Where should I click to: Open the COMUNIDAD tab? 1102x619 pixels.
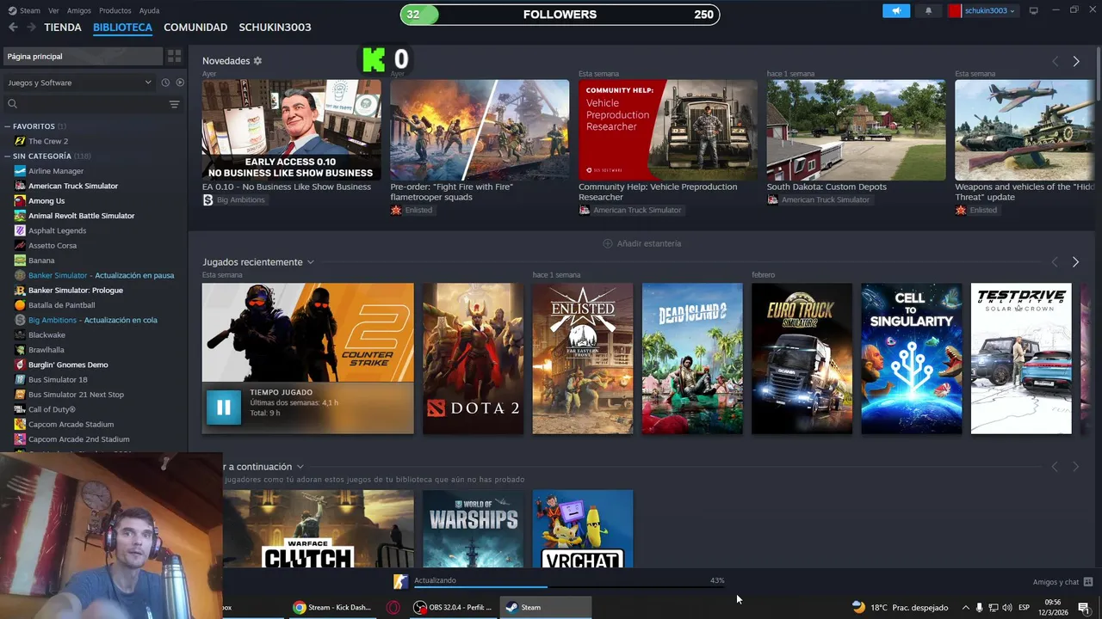pos(195,28)
